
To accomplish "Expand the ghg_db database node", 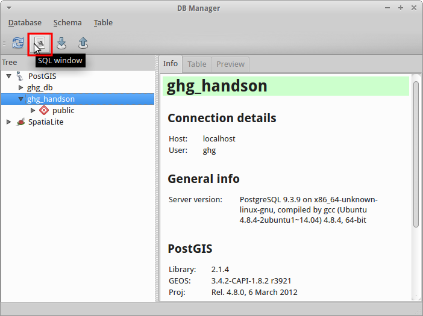I will tap(20, 87).
